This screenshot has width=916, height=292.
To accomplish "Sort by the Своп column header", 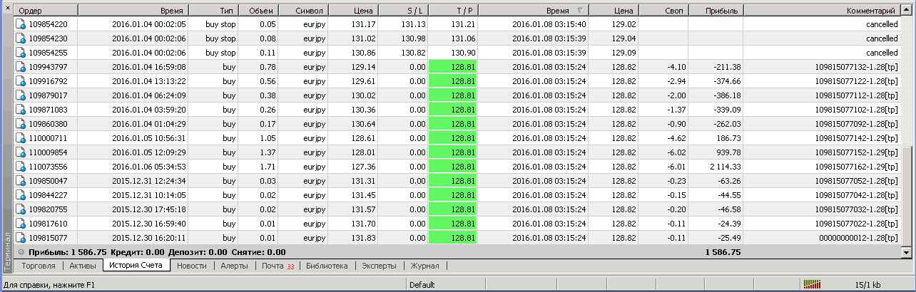I will (x=663, y=11).
